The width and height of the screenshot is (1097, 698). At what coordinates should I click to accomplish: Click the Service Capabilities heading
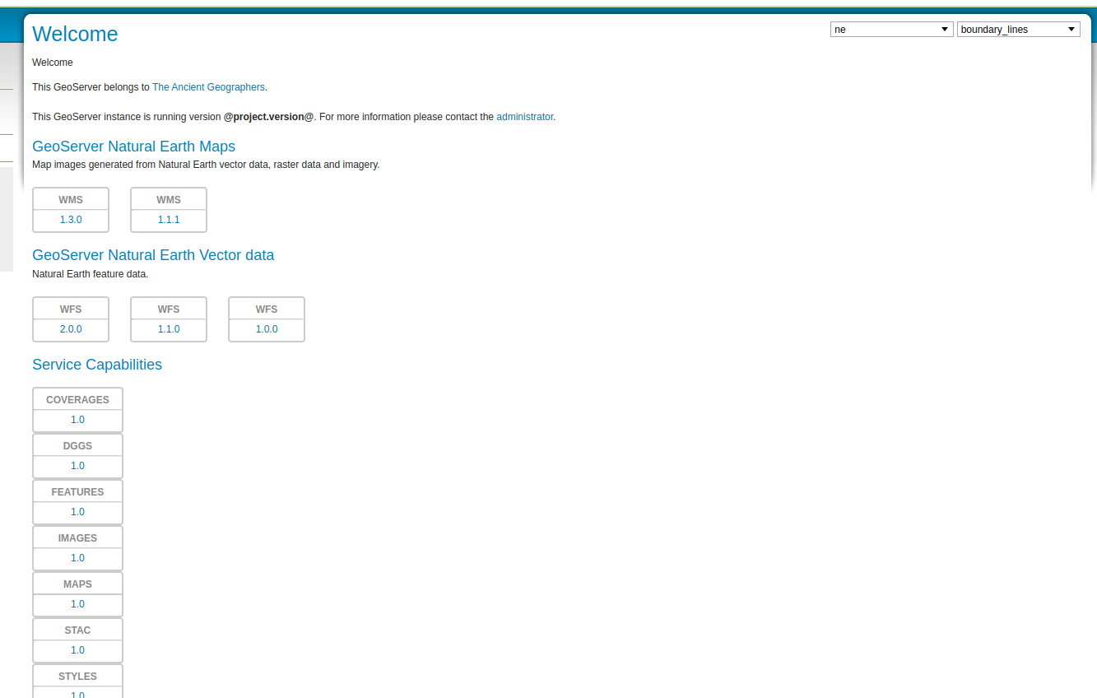(97, 365)
